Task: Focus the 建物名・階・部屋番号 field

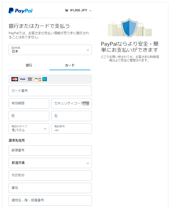Action: point(50,200)
